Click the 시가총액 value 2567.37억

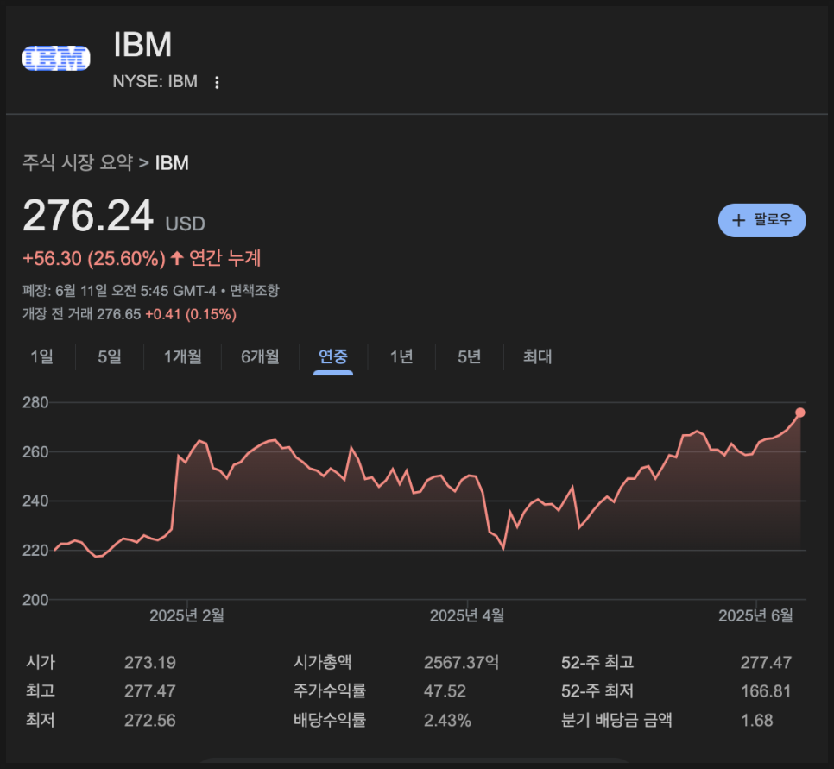tap(462, 663)
